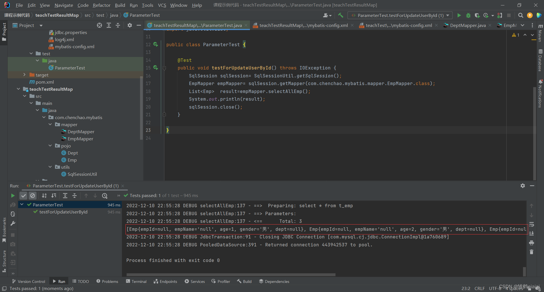
Task: Open the Terminal tool window tab
Action: click(136, 281)
